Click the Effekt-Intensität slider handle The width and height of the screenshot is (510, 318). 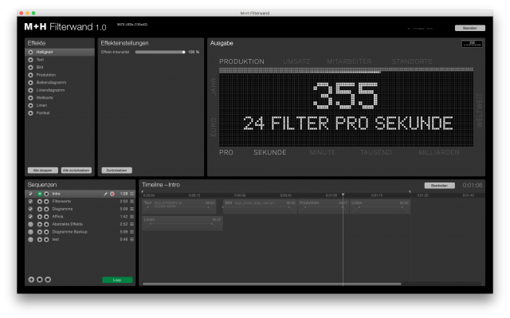[184, 52]
